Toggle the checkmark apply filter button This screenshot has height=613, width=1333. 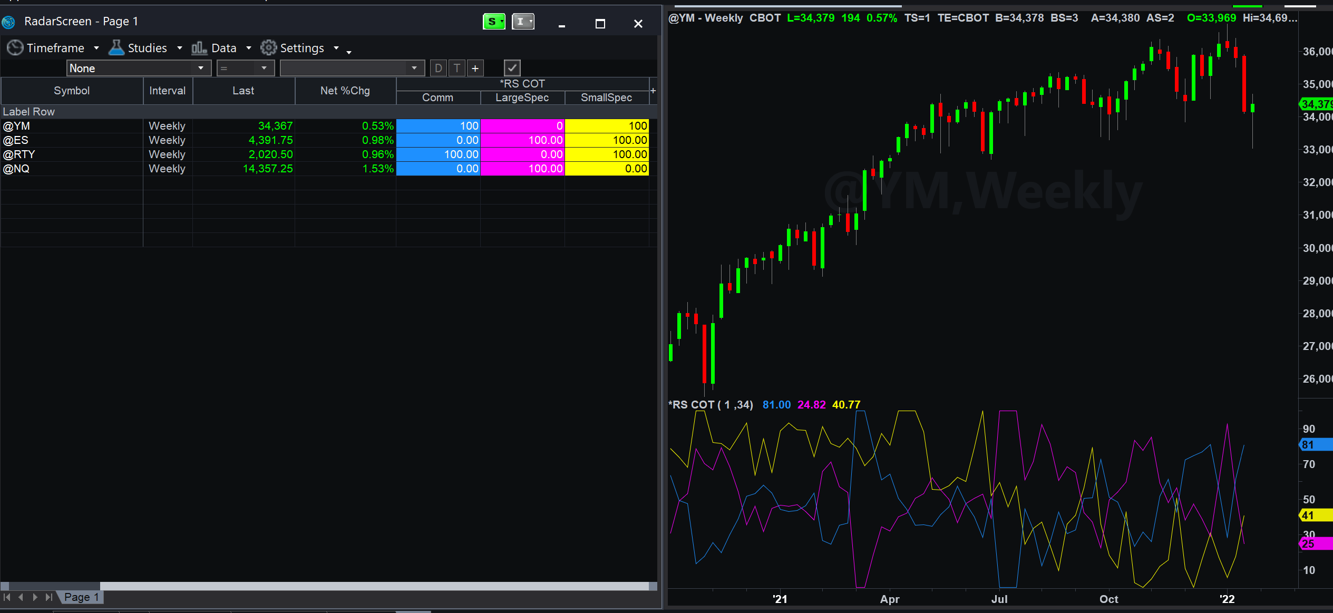[512, 68]
